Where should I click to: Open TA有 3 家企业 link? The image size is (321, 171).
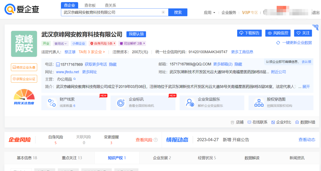click(92, 52)
